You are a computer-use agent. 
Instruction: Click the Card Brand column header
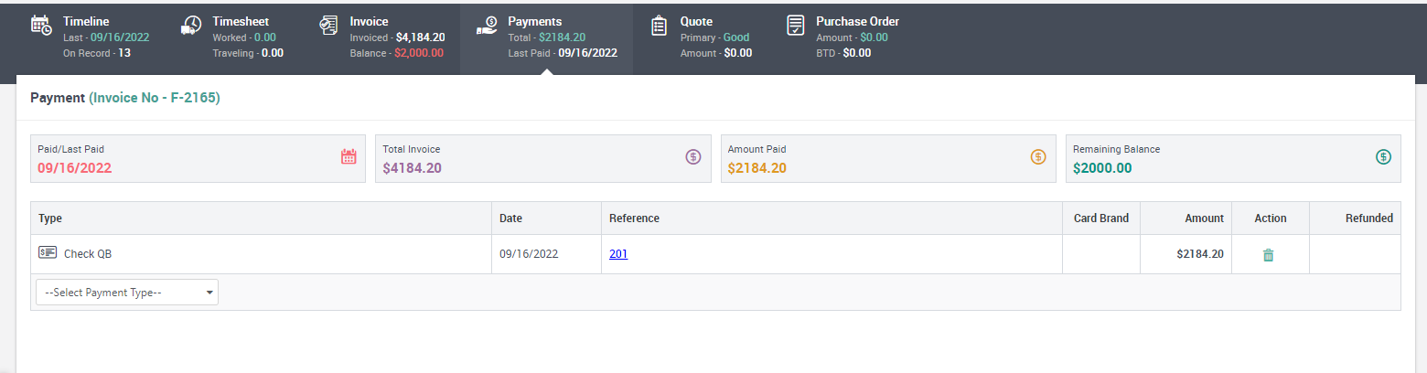(1101, 218)
